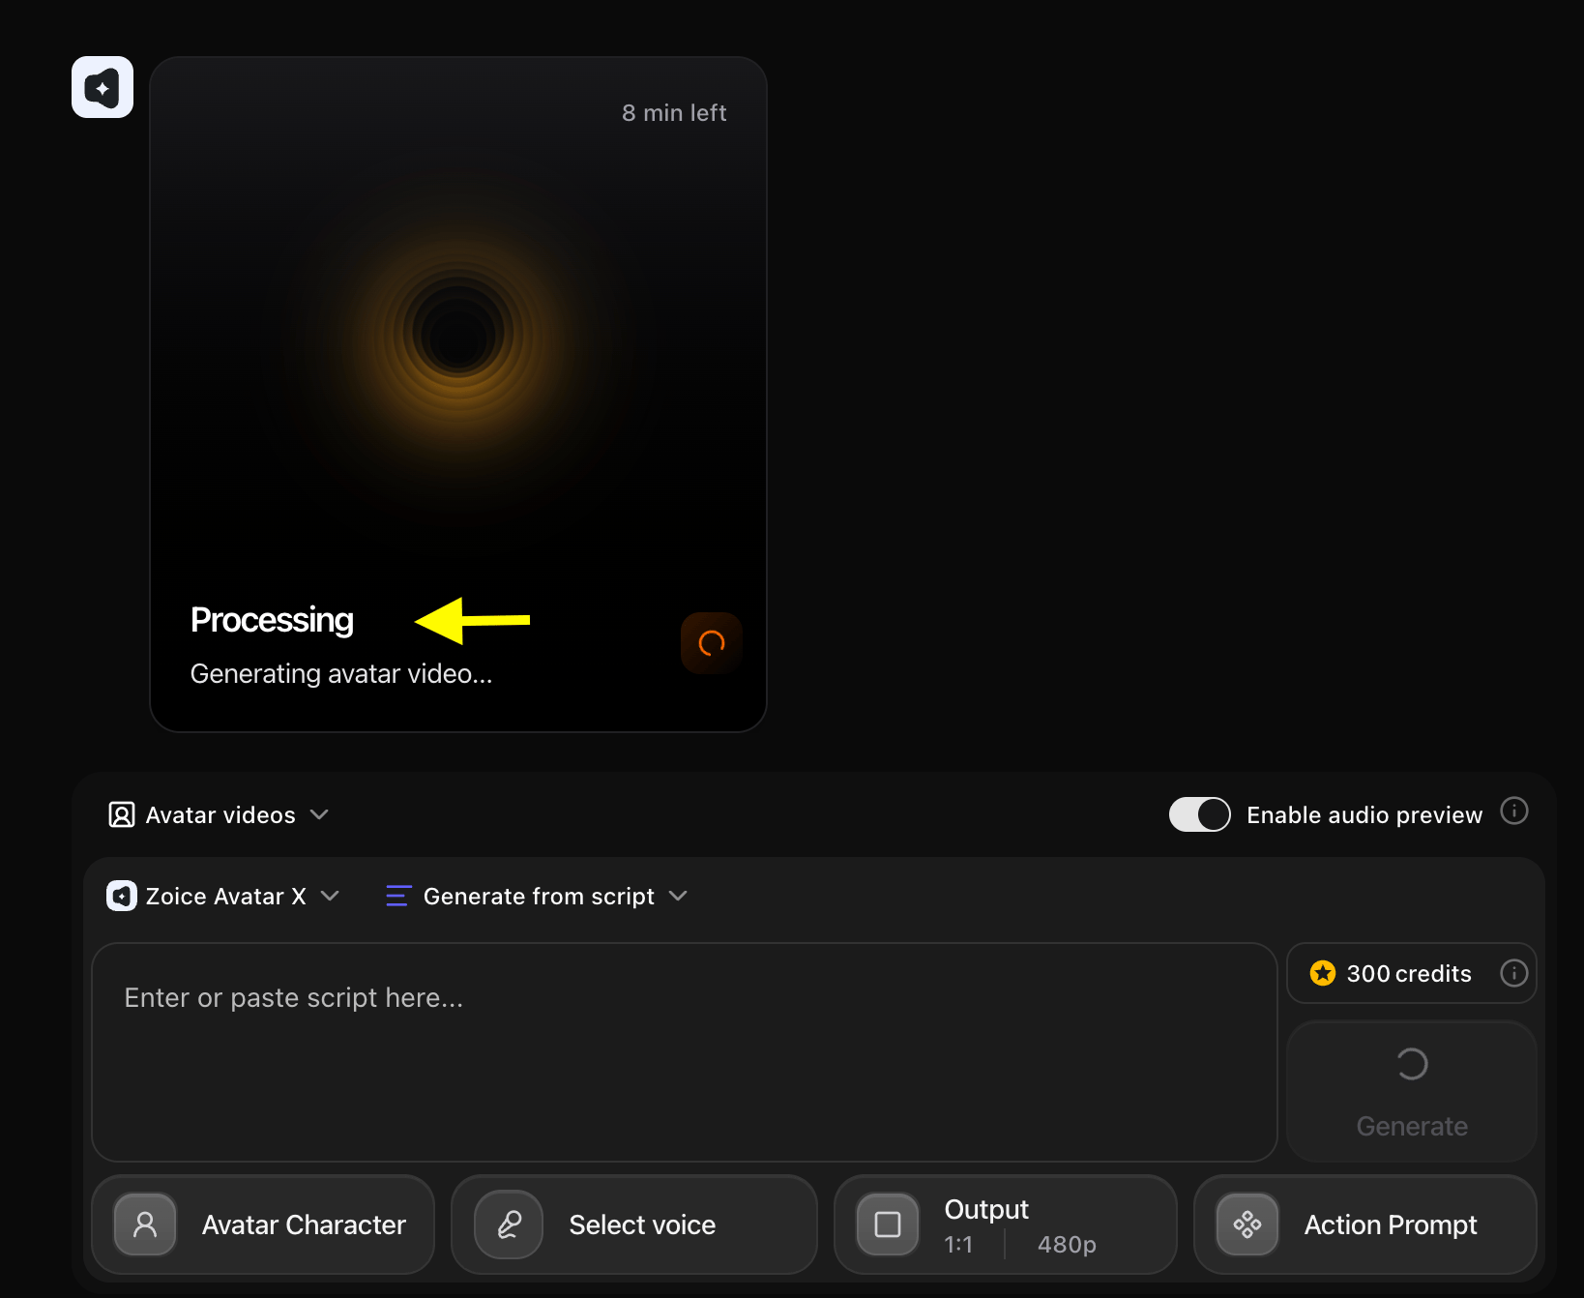This screenshot has height=1298, width=1584.
Task: Click the Zoice logo icon at top left
Action: pos(103,87)
